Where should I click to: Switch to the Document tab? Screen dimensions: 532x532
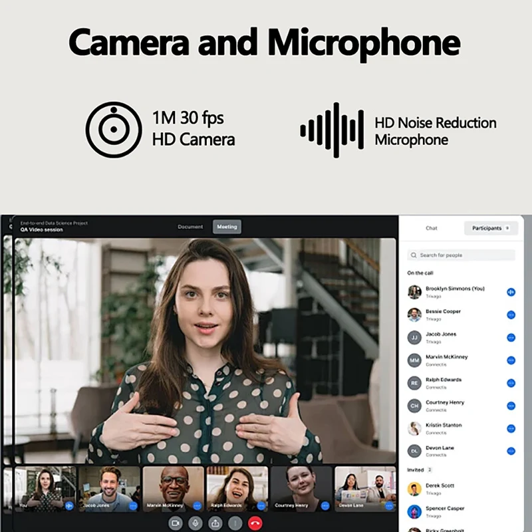click(190, 227)
